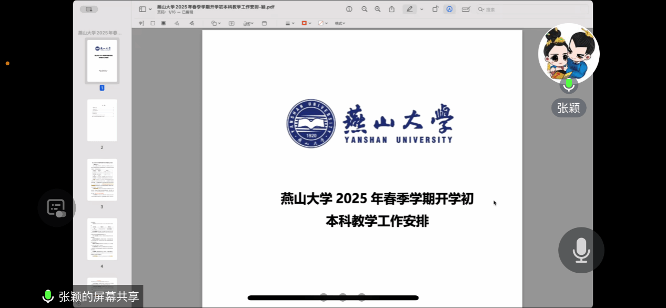Viewport: 666px width, 308px height.
Task: Select page 3 thumbnail in sidebar
Action: coord(102,180)
